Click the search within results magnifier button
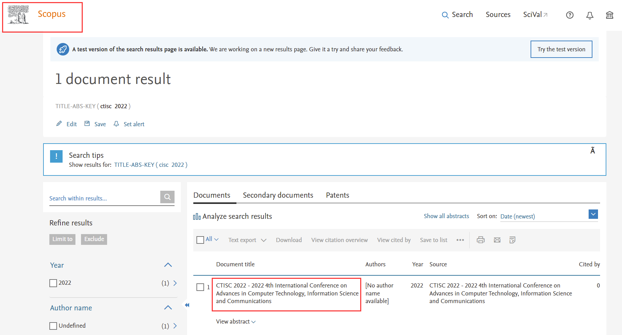This screenshot has width=622, height=335. [167, 197]
